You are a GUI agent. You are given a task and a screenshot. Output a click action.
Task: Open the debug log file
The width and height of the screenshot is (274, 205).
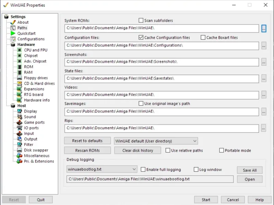pyautogui.click(x=250, y=179)
